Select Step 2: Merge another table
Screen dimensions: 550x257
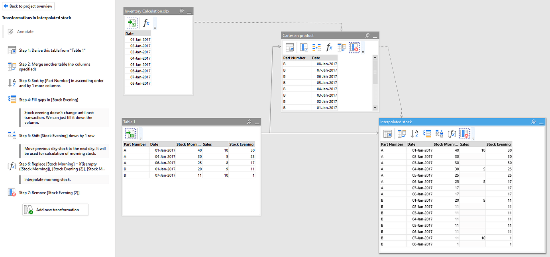point(55,66)
